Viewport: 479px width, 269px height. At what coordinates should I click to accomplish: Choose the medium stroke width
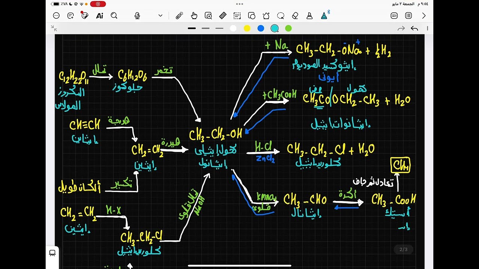click(205, 28)
